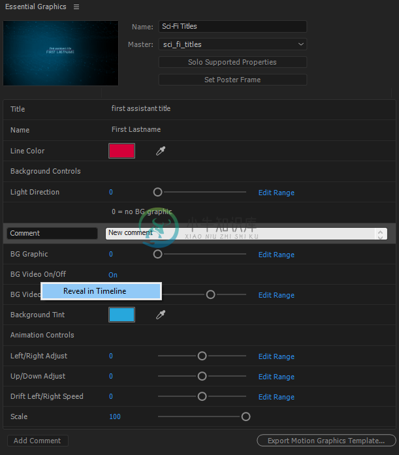
Task: Click the Add Comment button
Action: click(37, 441)
